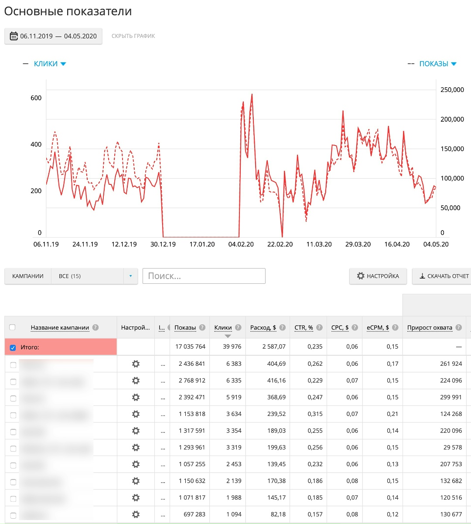The height and width of the screenshot is (524, 471).
Task: Click the НАСТРОЙКА button
Action: (378, 276)
